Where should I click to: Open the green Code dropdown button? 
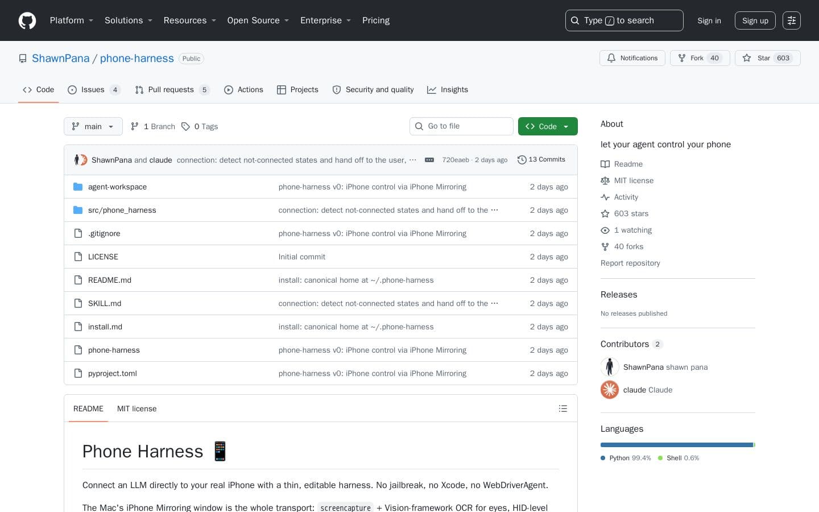[x=548, y=126]
